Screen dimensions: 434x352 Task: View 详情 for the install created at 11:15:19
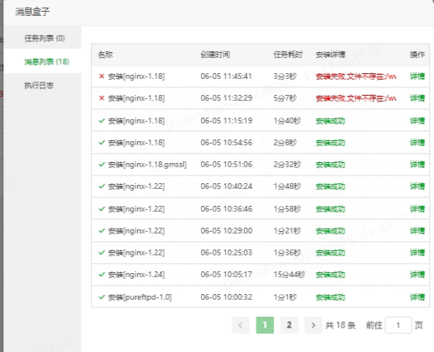click(x=417, y=121)
